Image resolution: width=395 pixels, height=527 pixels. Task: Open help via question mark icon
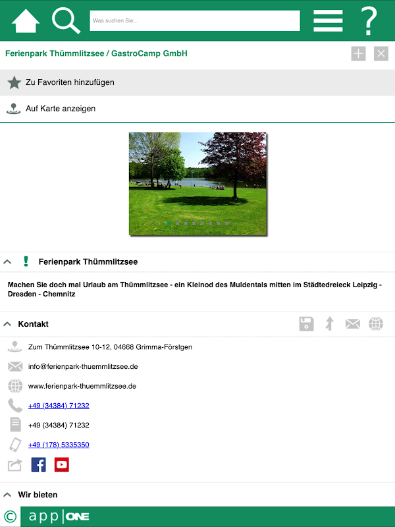point(369,21)
